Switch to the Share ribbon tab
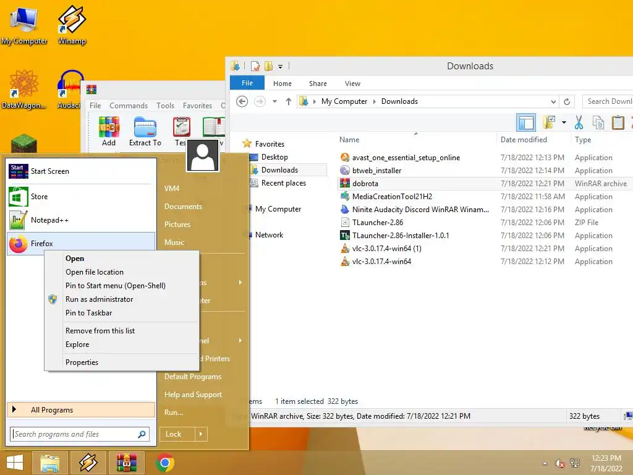633x475 pixels. point(318,83)
